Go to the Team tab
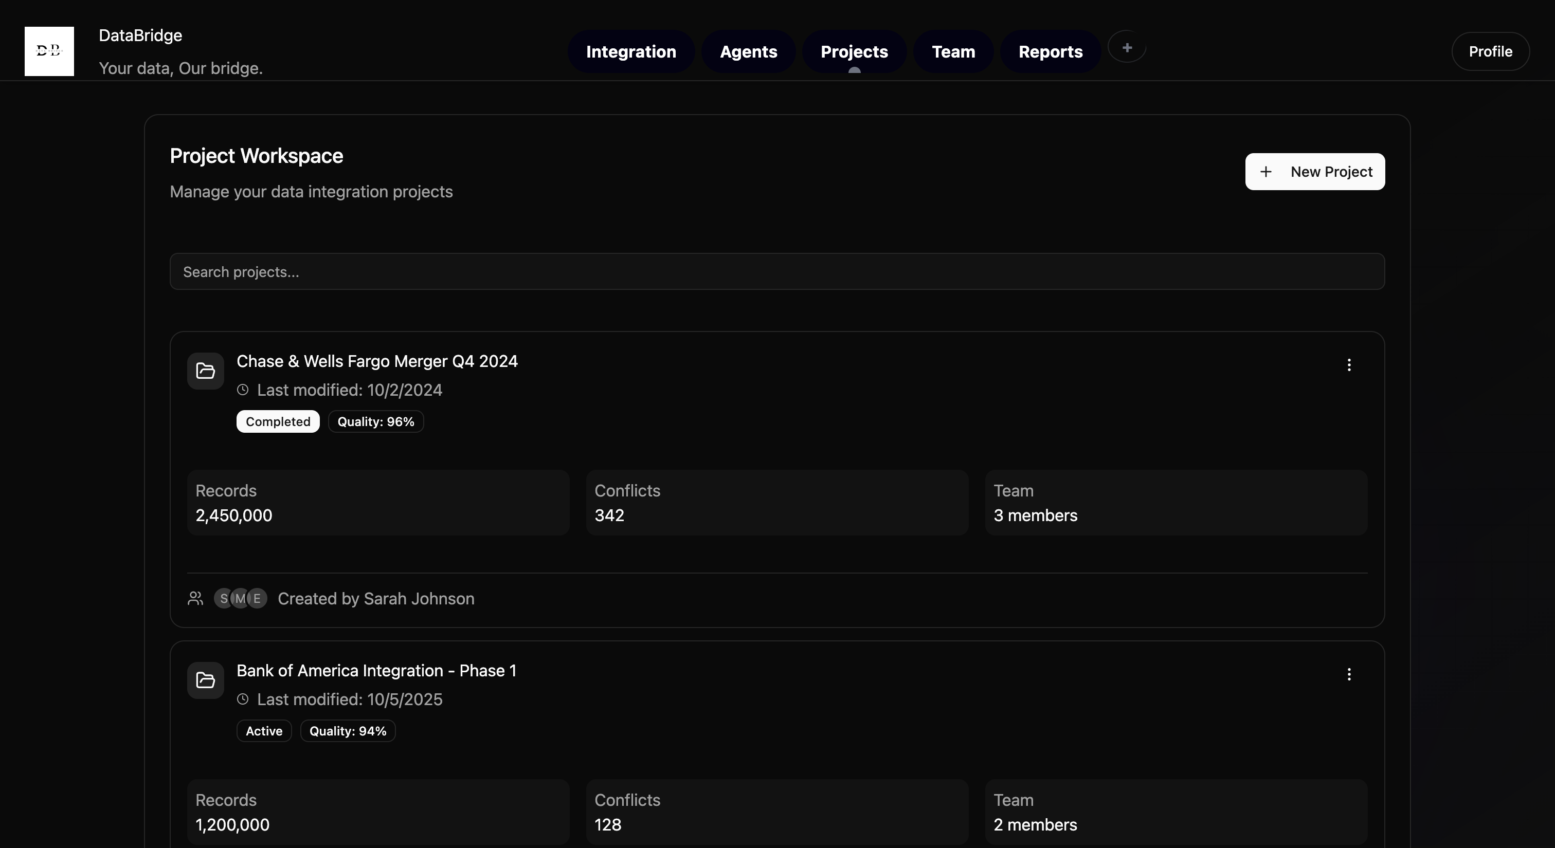This screenshot has height=848, width=1555. click(x=953, y=52)
